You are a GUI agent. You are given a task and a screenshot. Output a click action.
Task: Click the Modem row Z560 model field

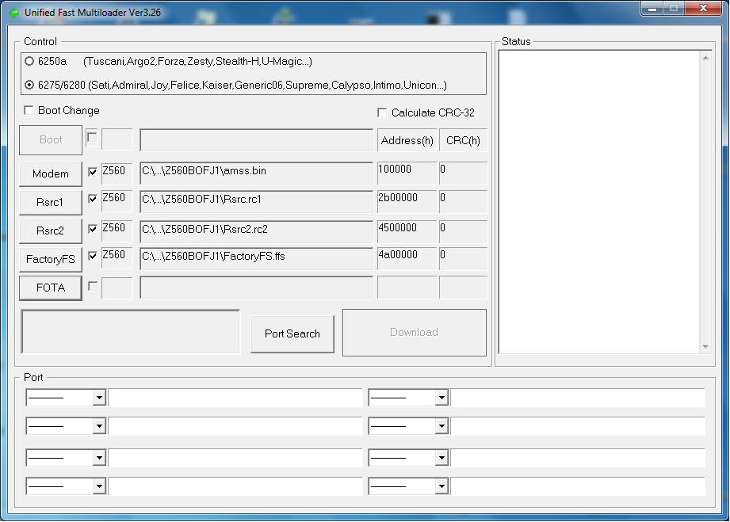(117, 173)
